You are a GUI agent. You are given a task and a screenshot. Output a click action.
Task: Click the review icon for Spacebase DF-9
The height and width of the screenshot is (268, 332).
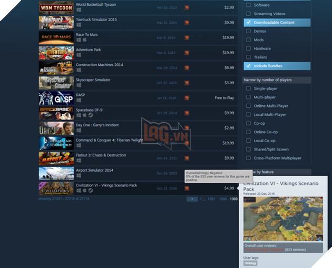[x=187, y=113]
